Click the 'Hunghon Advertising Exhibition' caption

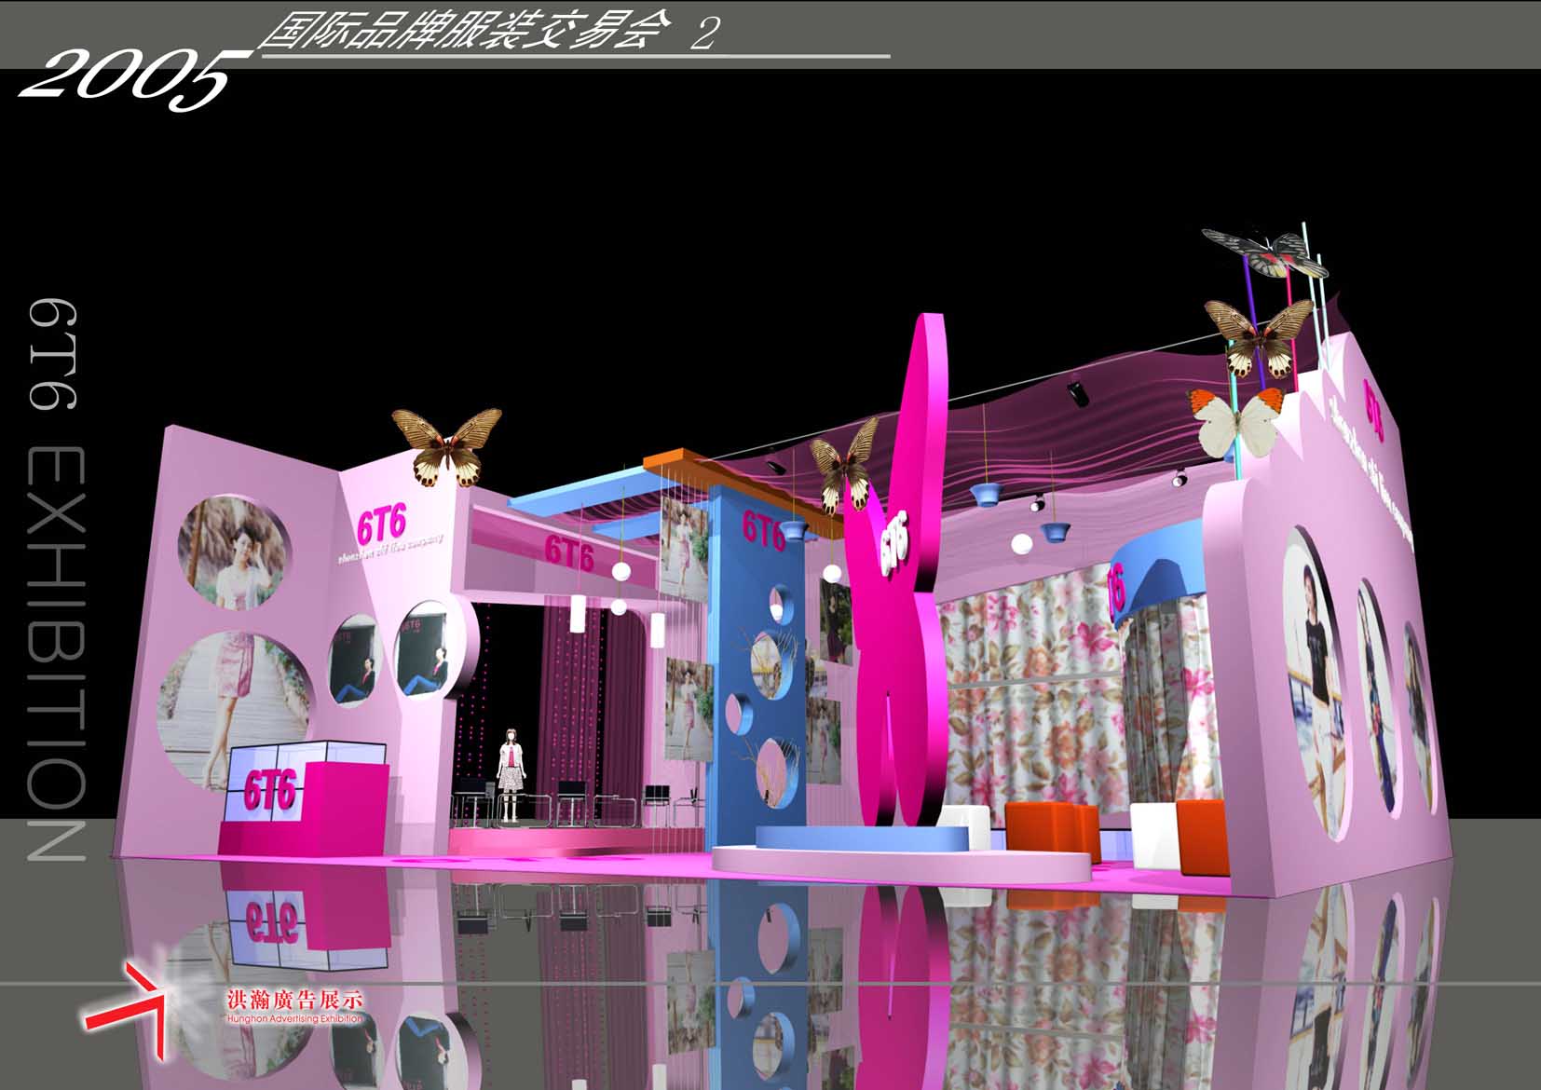coord(293,1019)
